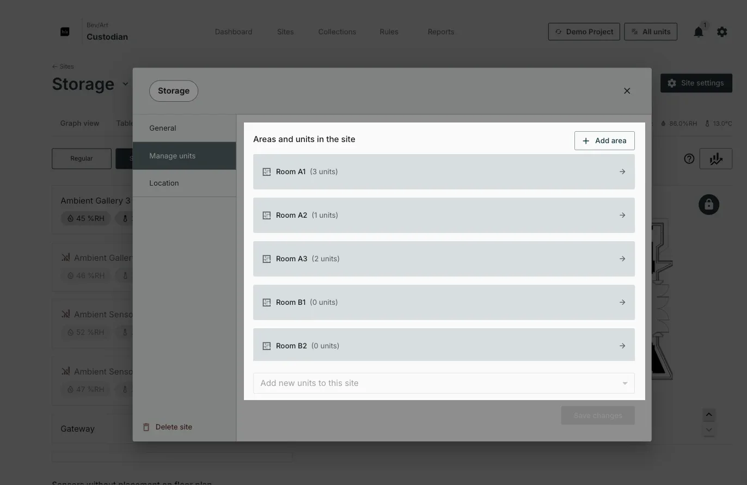
Task: Open Rules in top navigation
Action: pyautogui.click(x=389, y=32)
